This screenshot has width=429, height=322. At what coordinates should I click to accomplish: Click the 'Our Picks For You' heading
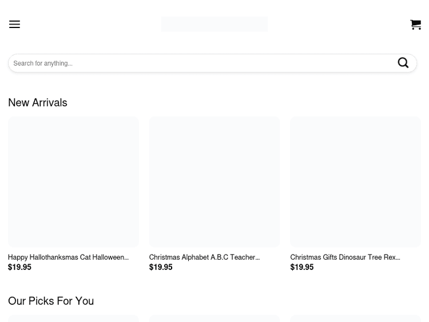coord(51,301)
